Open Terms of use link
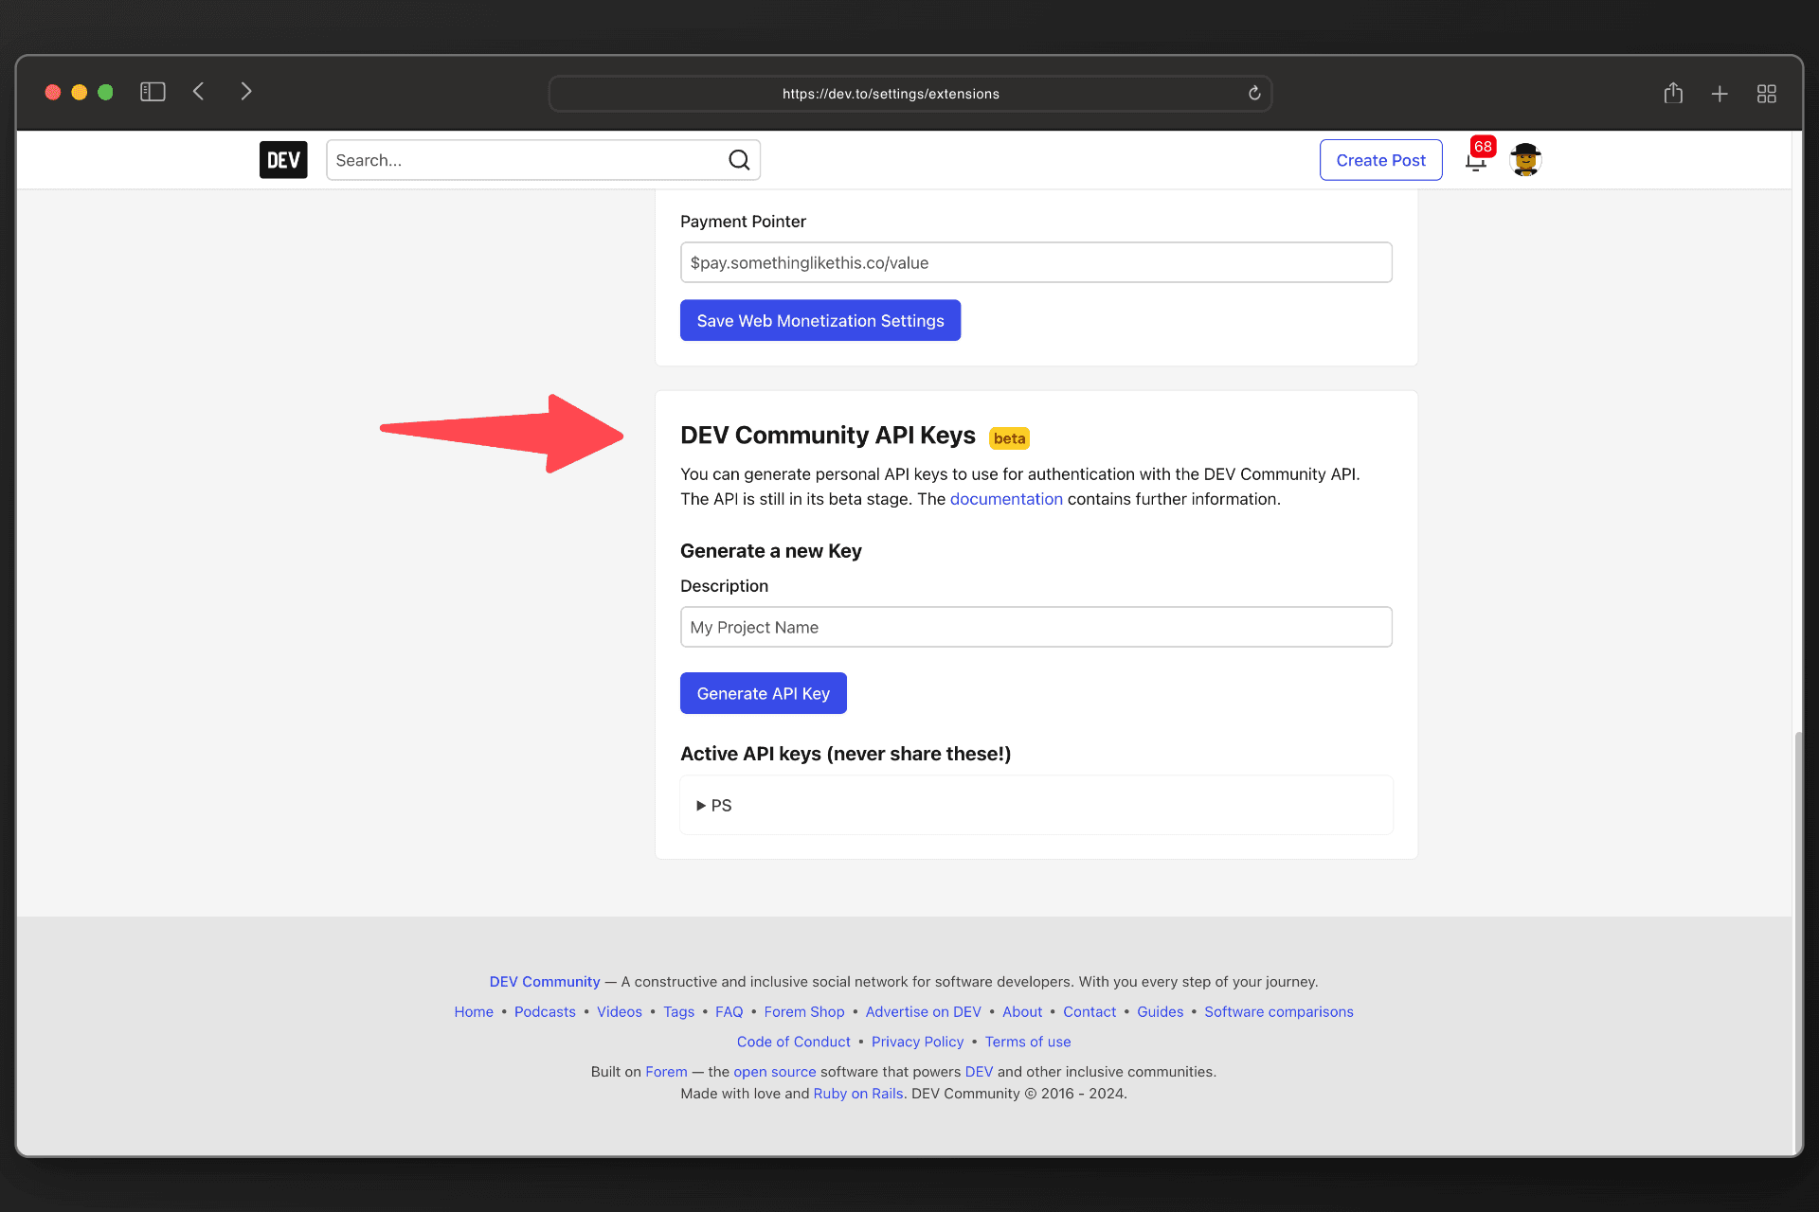This screenshot has height=1212, width=1819. pyautogui.click(x=1028, y=1042)
